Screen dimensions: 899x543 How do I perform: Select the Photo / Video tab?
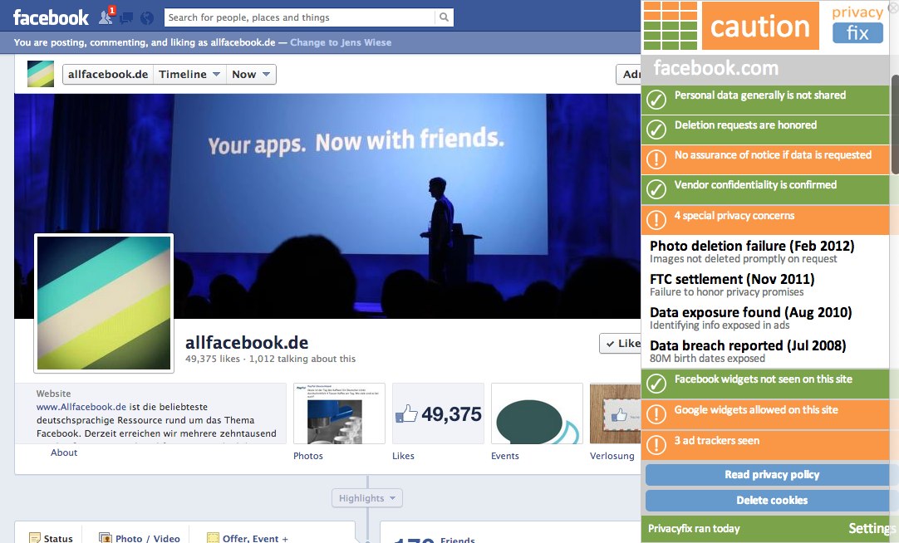[x=140, y=538]
